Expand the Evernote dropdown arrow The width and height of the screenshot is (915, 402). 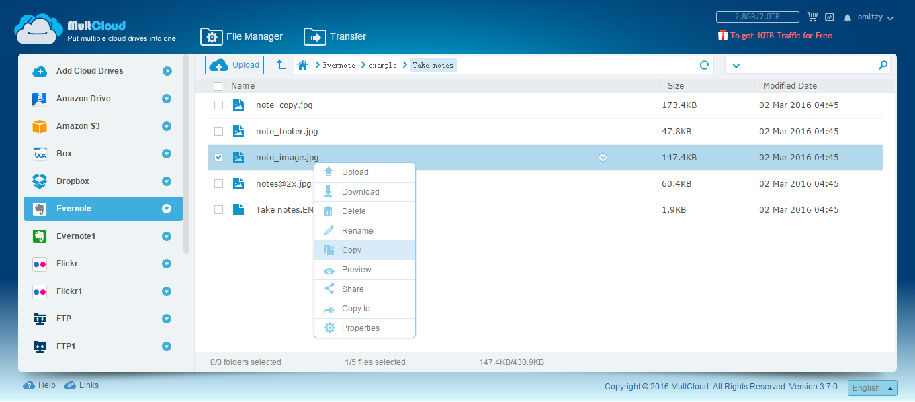[167, 209]
